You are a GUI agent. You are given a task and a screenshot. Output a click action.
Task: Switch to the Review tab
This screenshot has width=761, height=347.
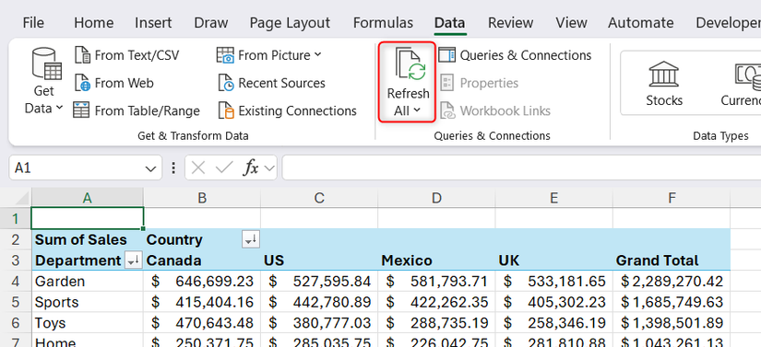coord(511,23)
